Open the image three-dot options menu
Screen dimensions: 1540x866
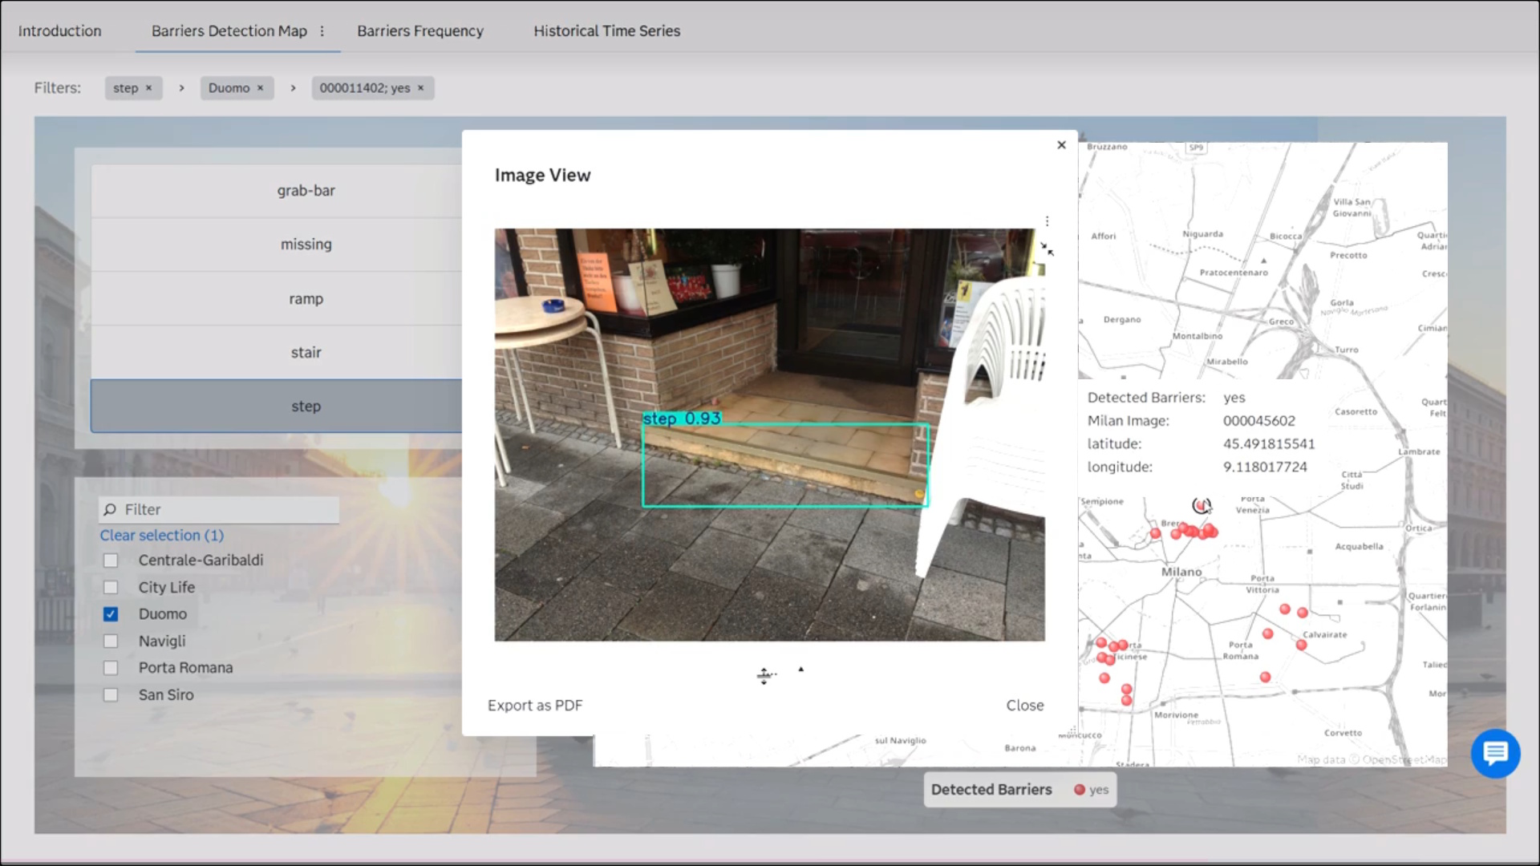point(1047,221)
